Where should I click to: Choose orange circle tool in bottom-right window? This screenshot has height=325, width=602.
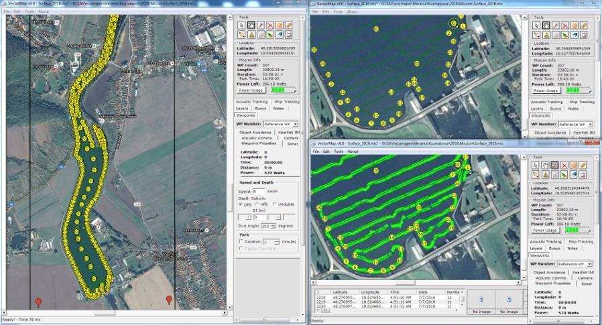(574, 166)
